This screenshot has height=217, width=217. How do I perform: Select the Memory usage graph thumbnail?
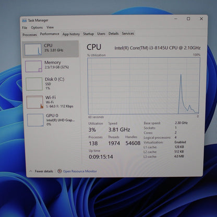pyautogui.click(x=33, y=66)
